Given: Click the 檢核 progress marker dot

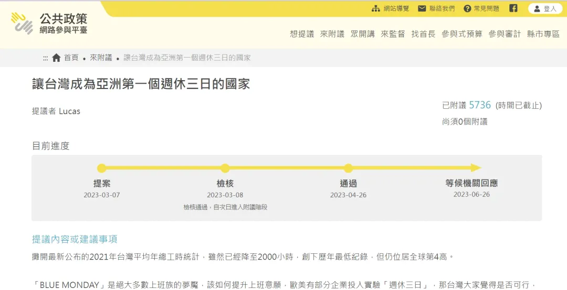Looking at the screenshot, I should coord(225,168).
